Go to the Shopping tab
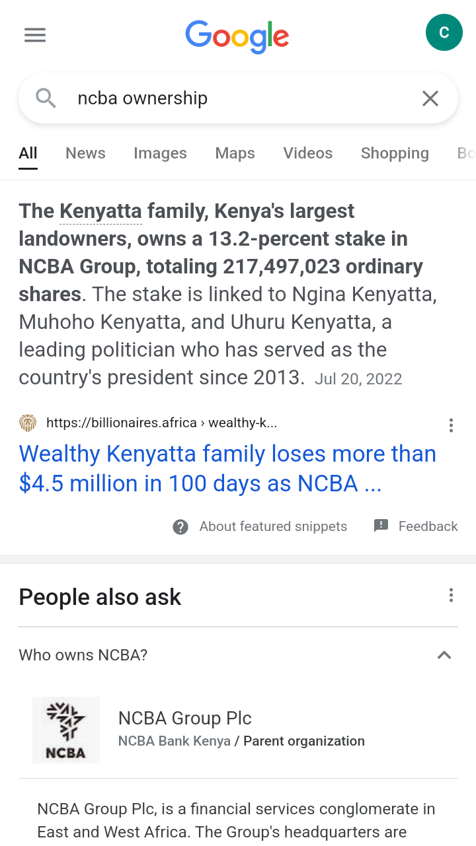The width and height of the screenshot is (476, 846). [x=395, y=153]
